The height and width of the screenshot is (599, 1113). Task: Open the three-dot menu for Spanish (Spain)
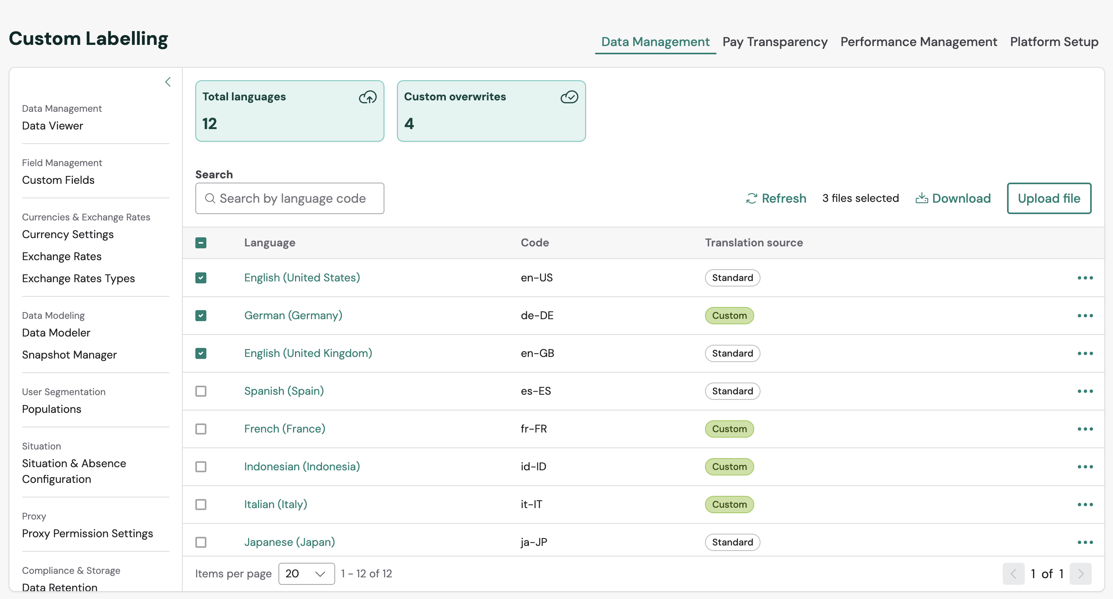click(1085, 391)
